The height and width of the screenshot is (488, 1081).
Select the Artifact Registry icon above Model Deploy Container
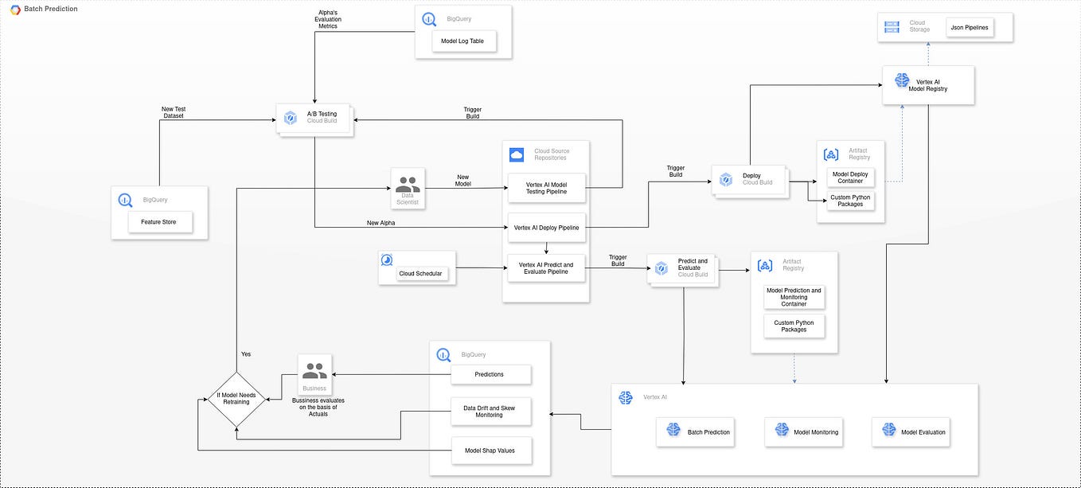[831, 154]
